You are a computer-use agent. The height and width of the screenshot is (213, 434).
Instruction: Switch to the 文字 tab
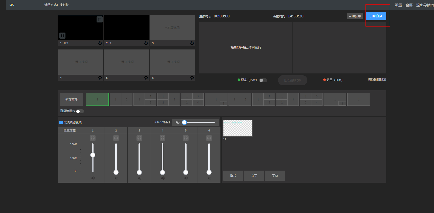[254, 176]
